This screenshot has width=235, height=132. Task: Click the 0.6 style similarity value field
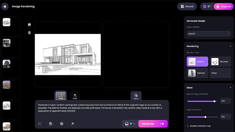click(x=225, y=117)
